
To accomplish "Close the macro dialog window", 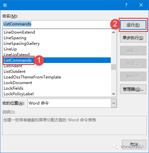I will (x=141, y=5).
